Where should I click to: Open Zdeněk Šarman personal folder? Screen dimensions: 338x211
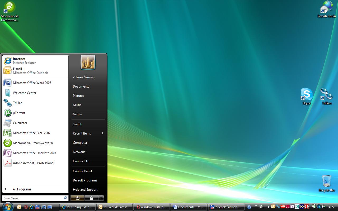click(88, 77)
